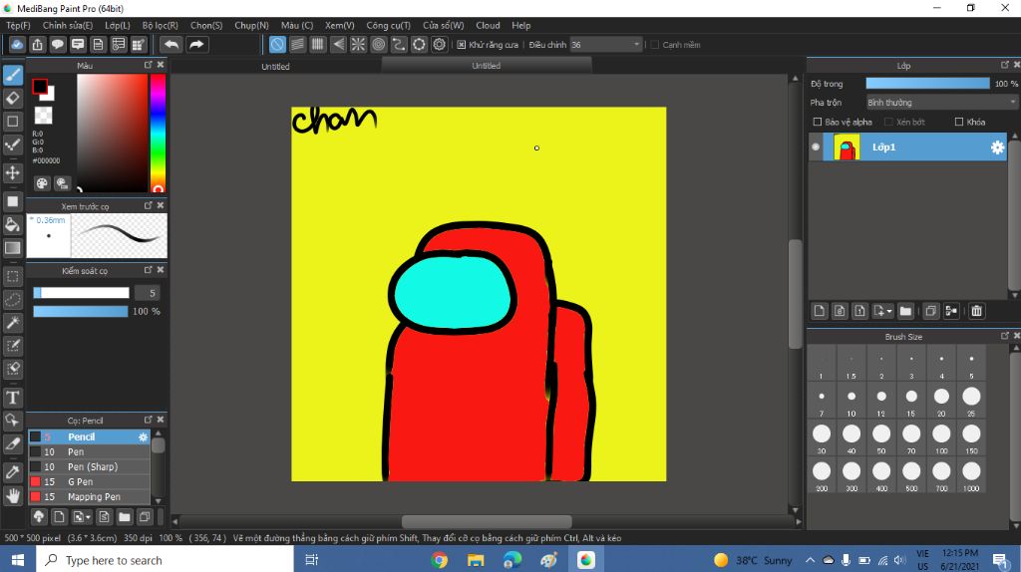The image size is (1021, 572).
Task: Open snap settings gear in the toolbar
Action: coord(440,44)
